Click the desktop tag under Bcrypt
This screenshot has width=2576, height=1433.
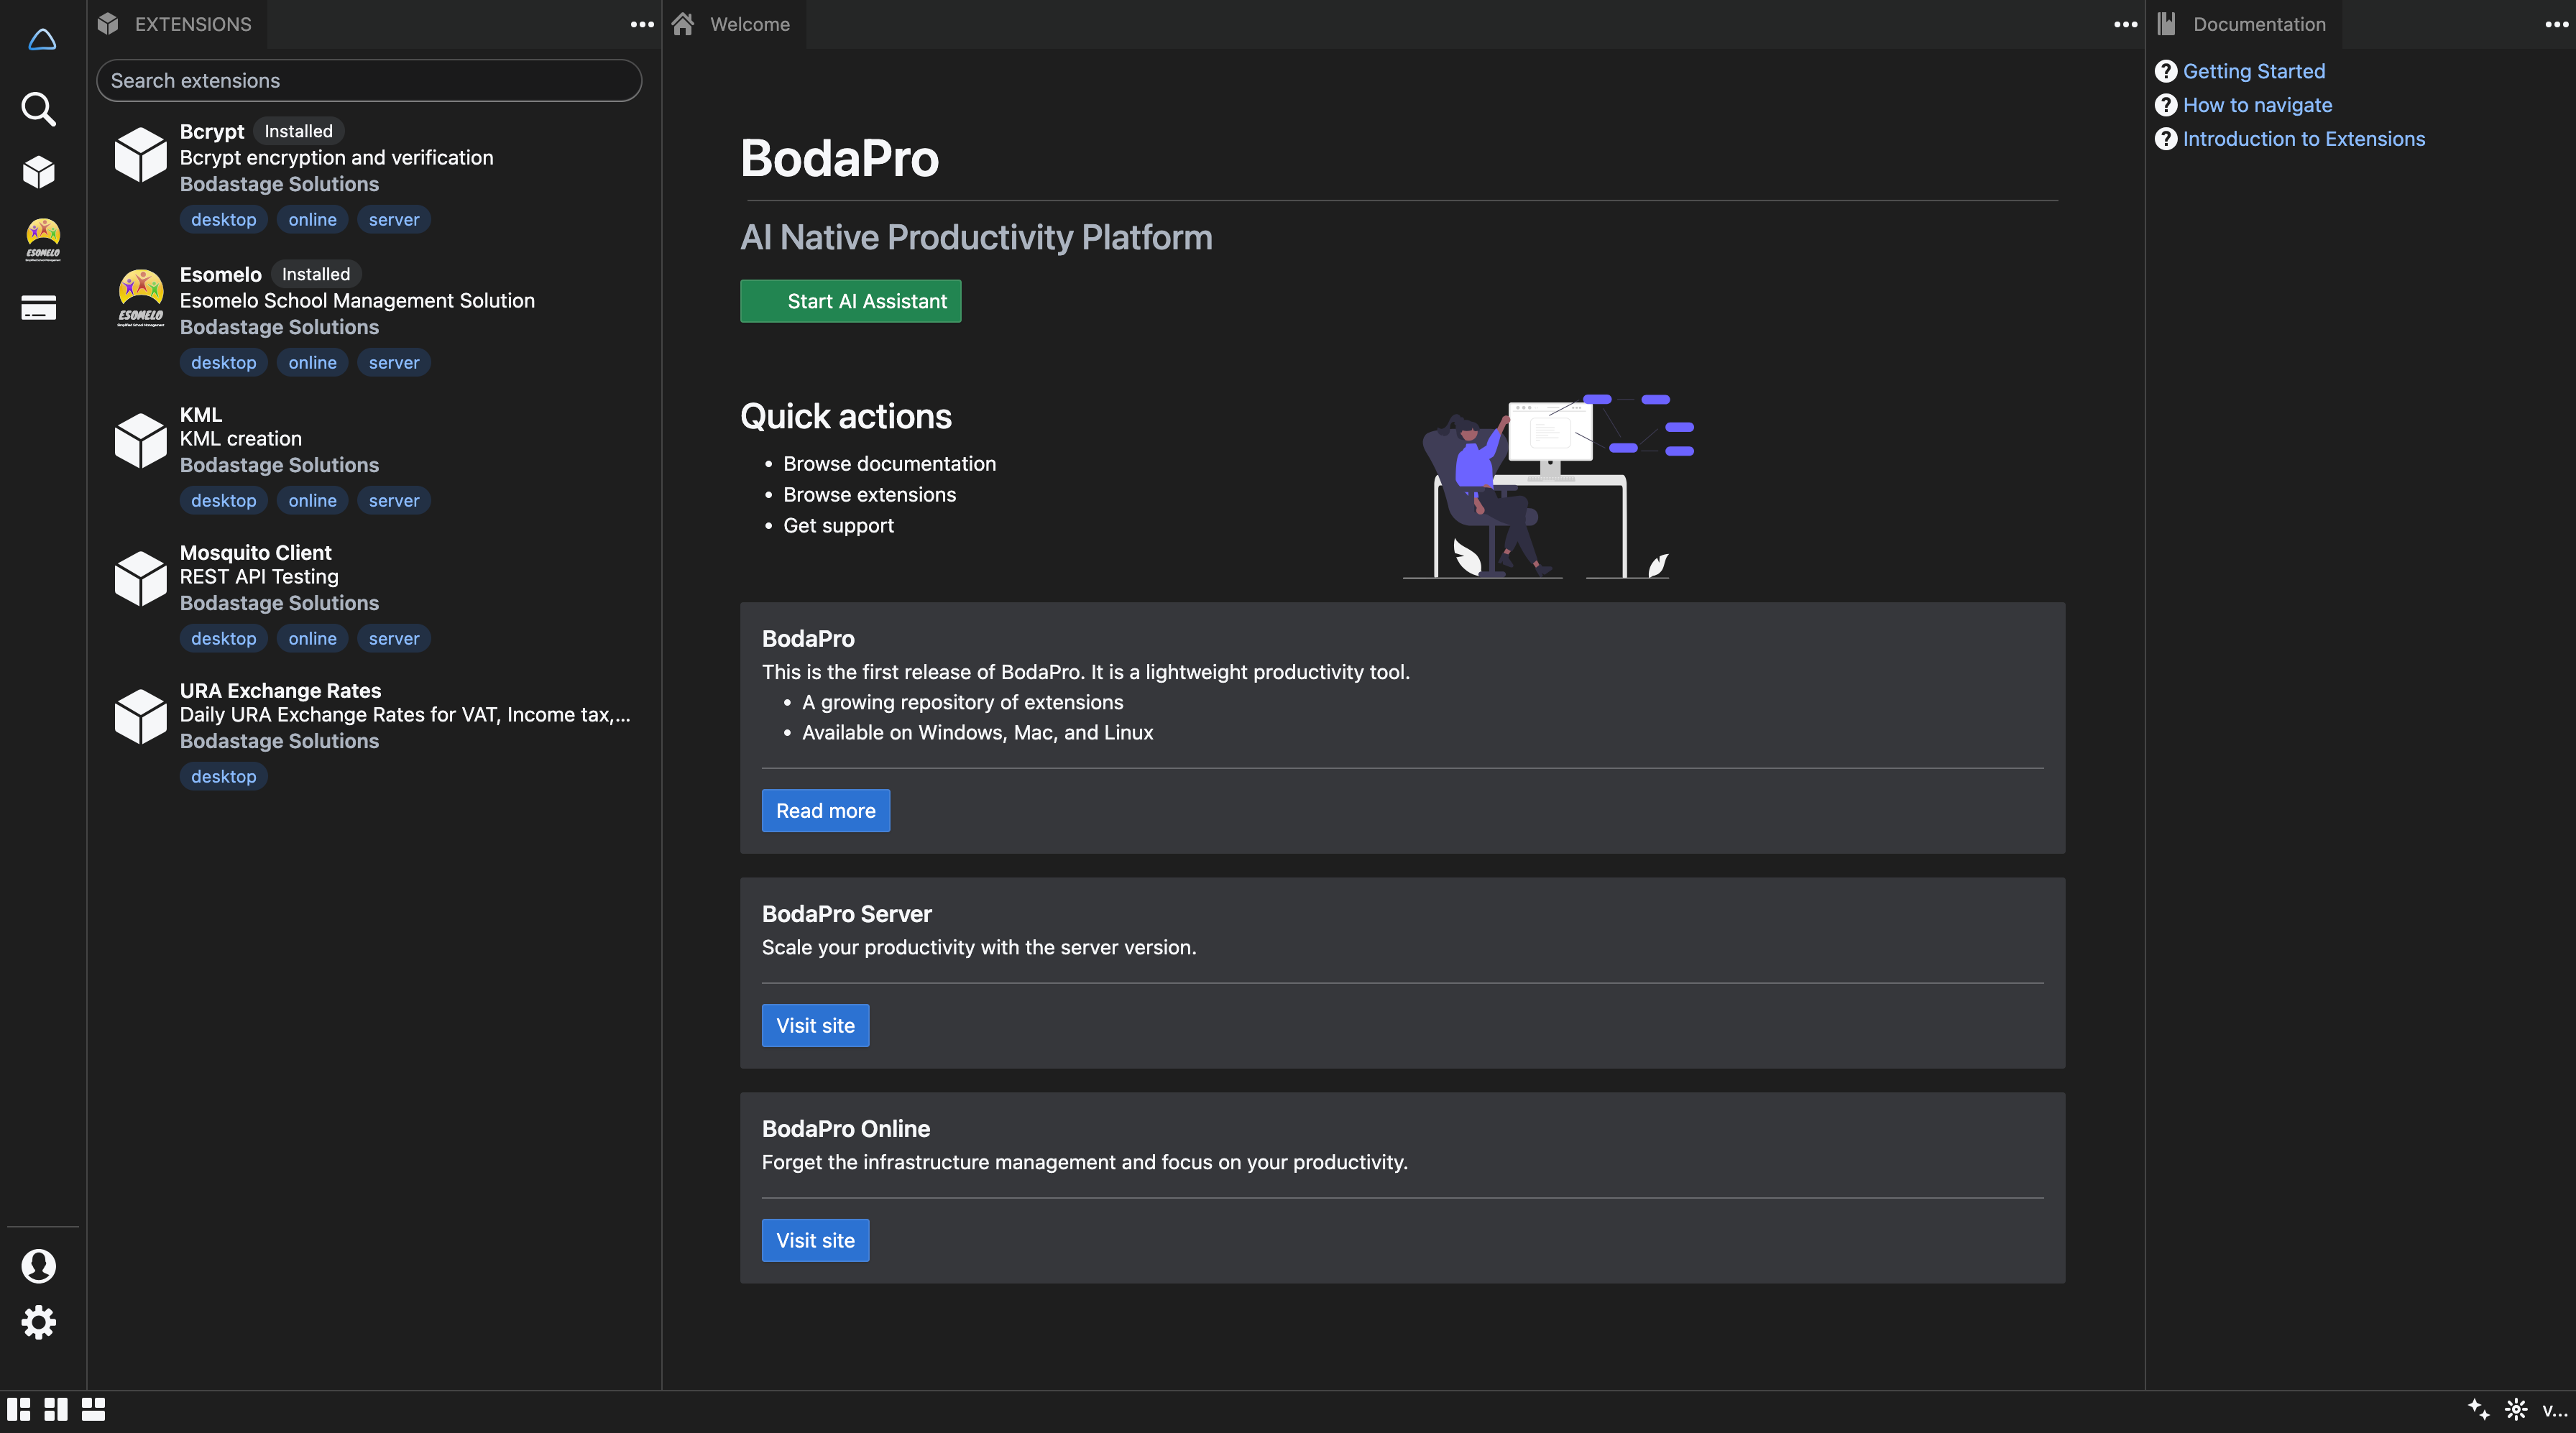(x=223, y=219)
